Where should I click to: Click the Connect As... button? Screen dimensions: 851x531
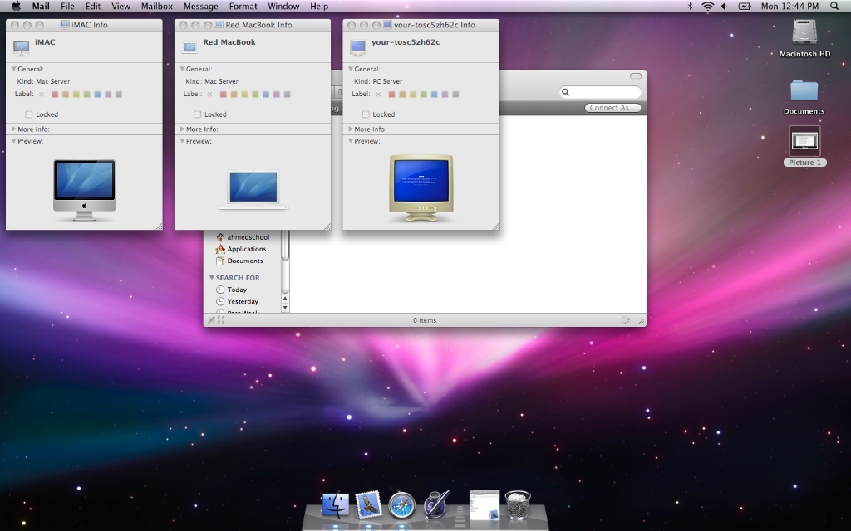612,108
